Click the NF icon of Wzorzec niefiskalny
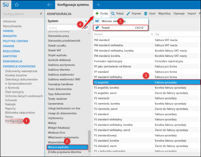Screen dimensions: 201x157 (x=97, y=21)
